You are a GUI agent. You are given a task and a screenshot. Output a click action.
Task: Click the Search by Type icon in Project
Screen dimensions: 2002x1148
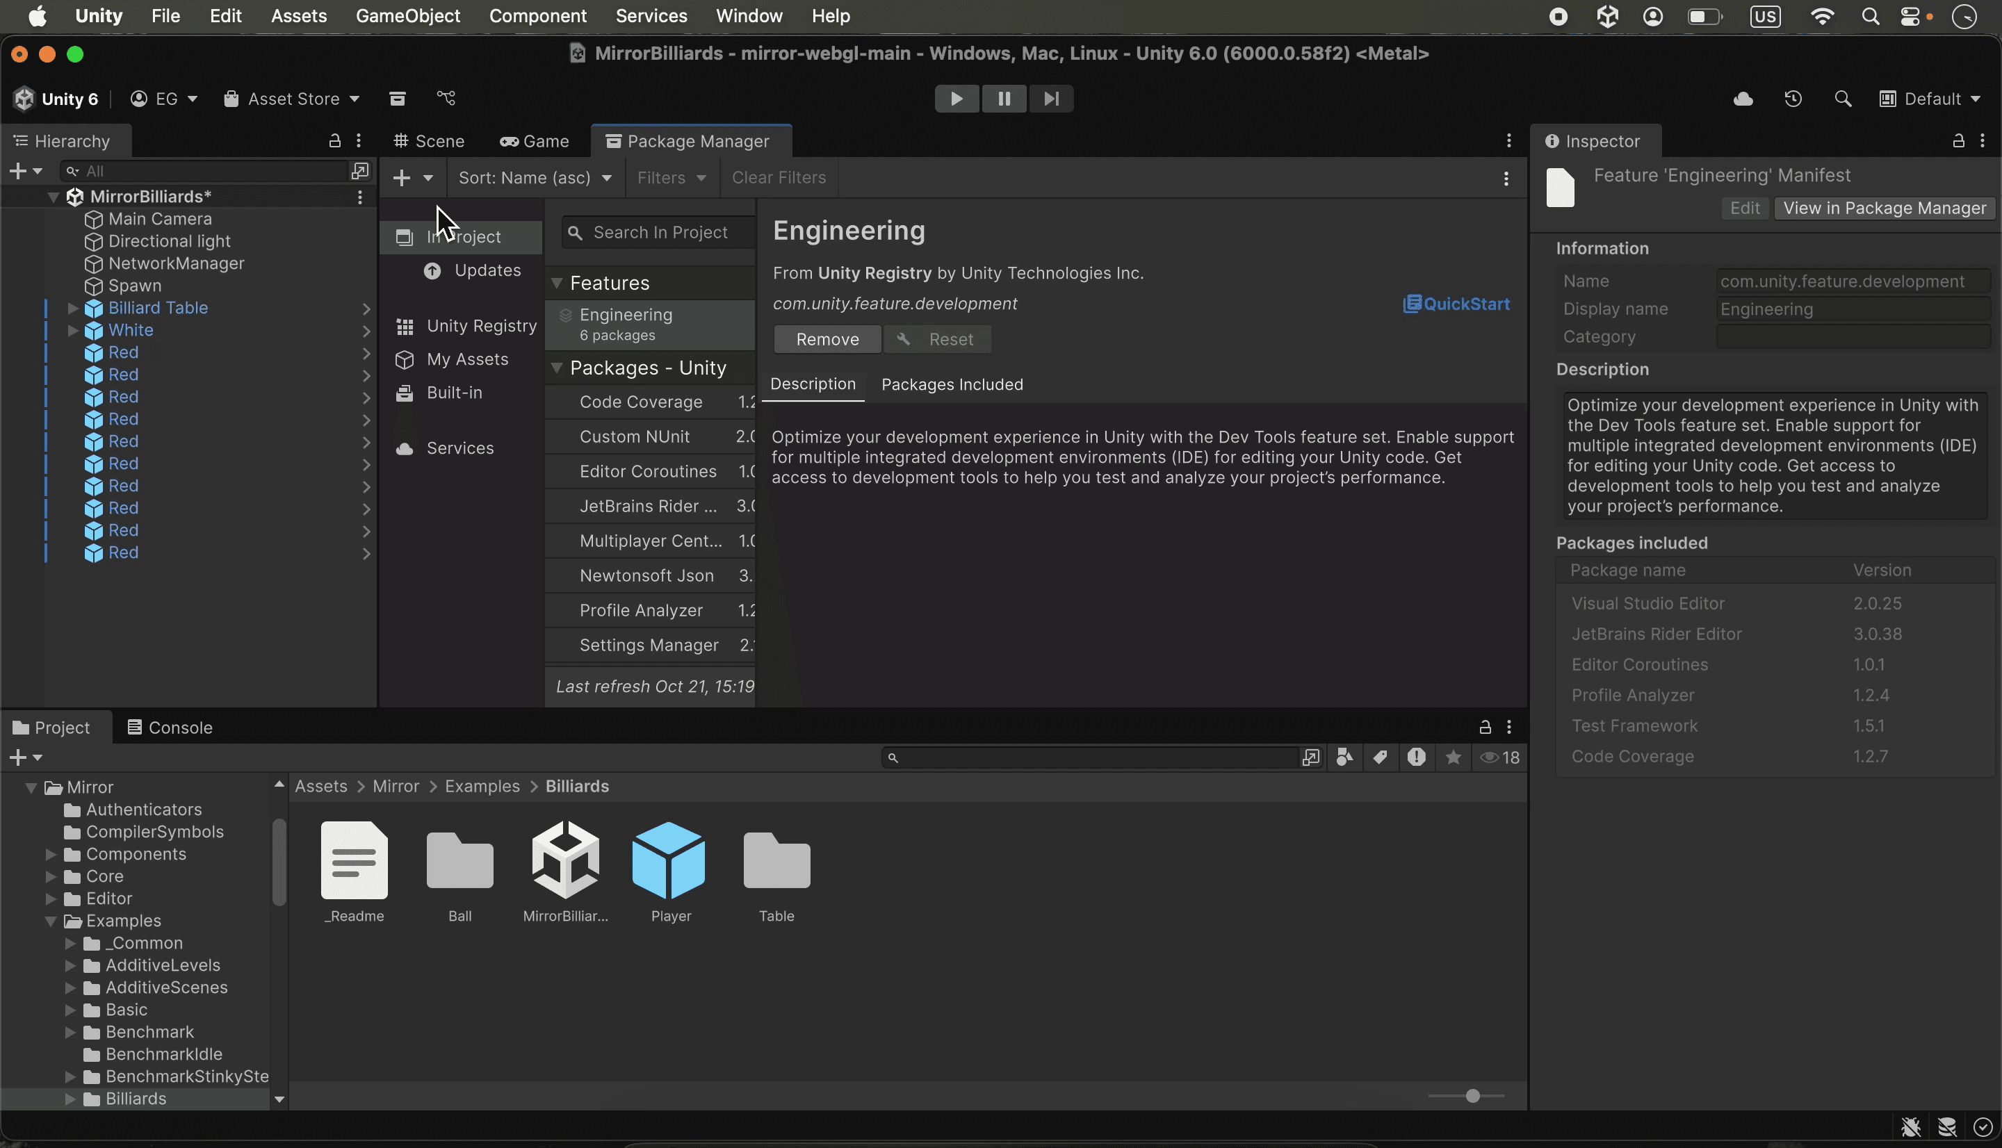tap(1344, 757)
